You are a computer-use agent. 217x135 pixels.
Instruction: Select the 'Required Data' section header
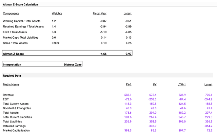point(12,76)
